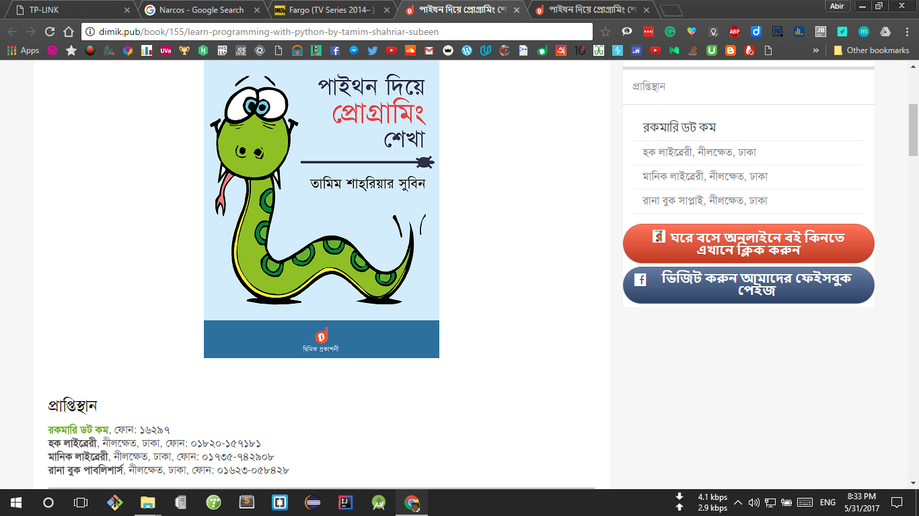Click the red buy-online button
Screen dimensions: 919x516
pos(748,243)
